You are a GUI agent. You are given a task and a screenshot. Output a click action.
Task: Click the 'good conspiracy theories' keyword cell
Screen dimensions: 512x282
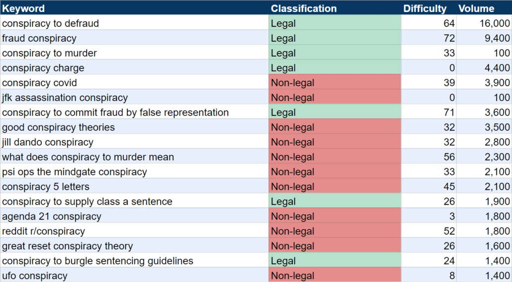pos(134,127)
